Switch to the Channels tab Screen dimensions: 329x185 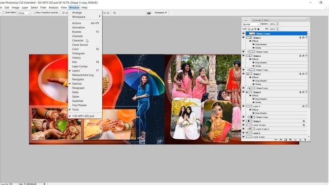(257, 20)
